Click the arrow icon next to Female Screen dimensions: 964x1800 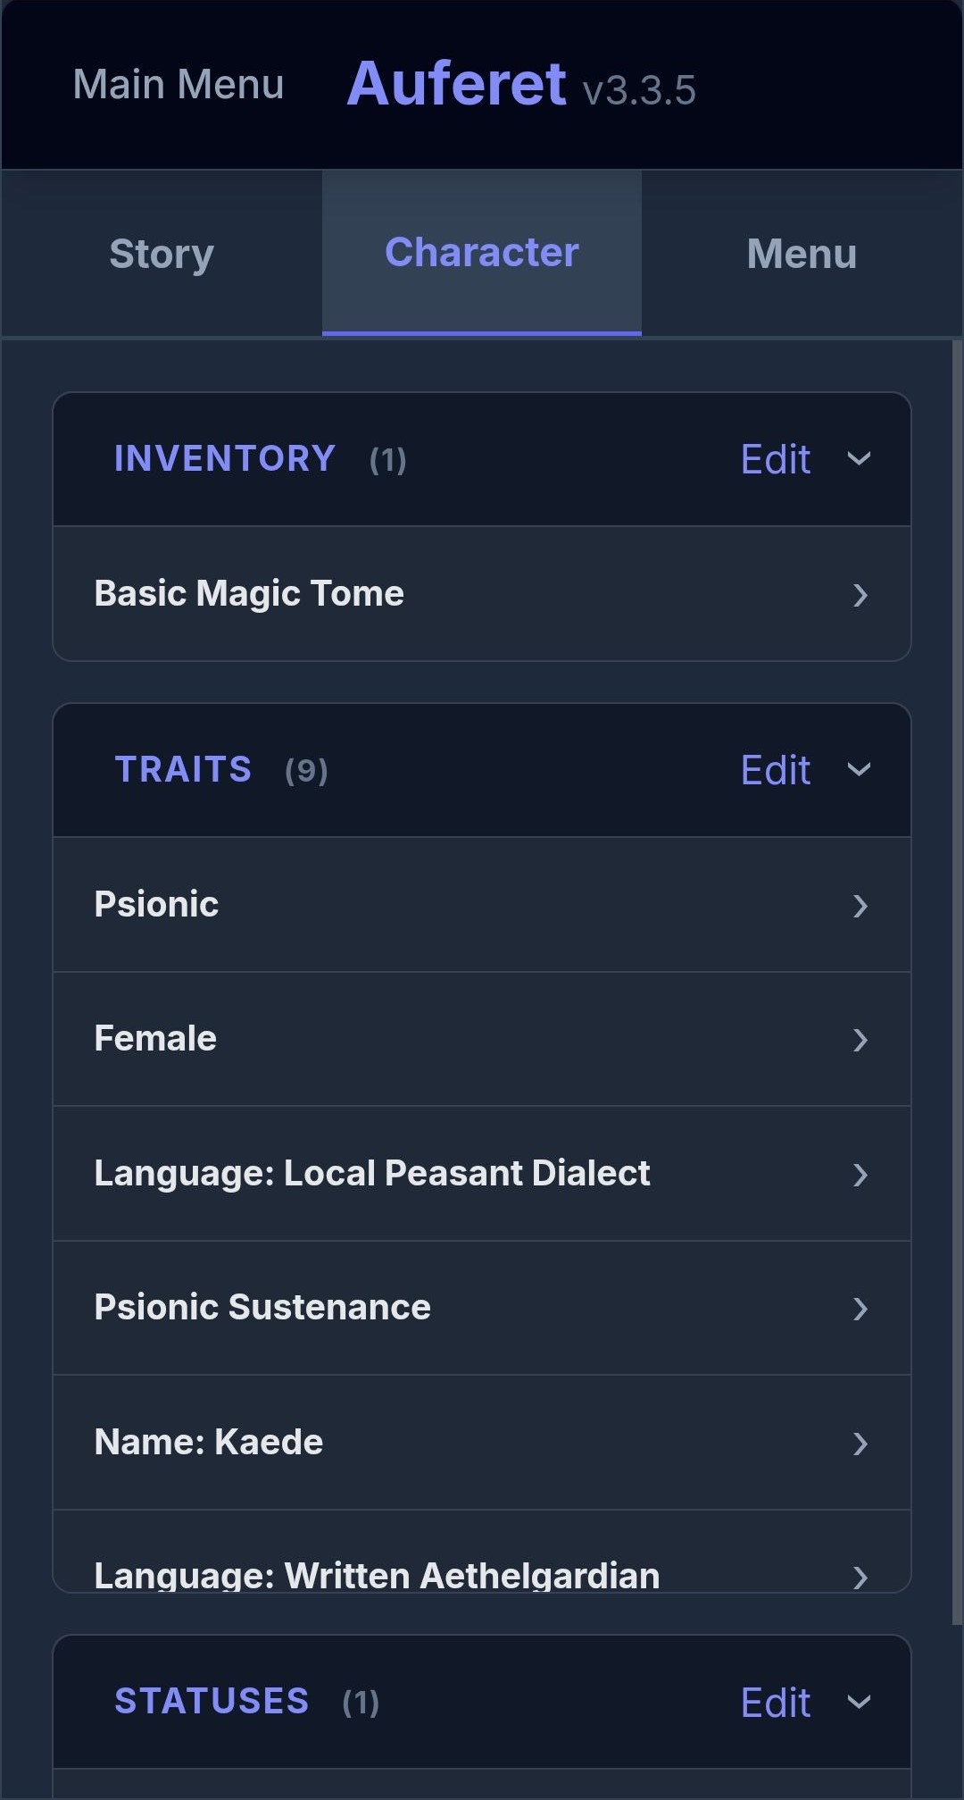tap(860, 1040)
